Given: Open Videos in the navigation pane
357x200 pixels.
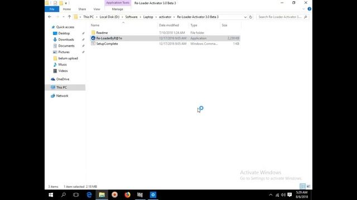Looking at the screenshot, I should [63, 71].
